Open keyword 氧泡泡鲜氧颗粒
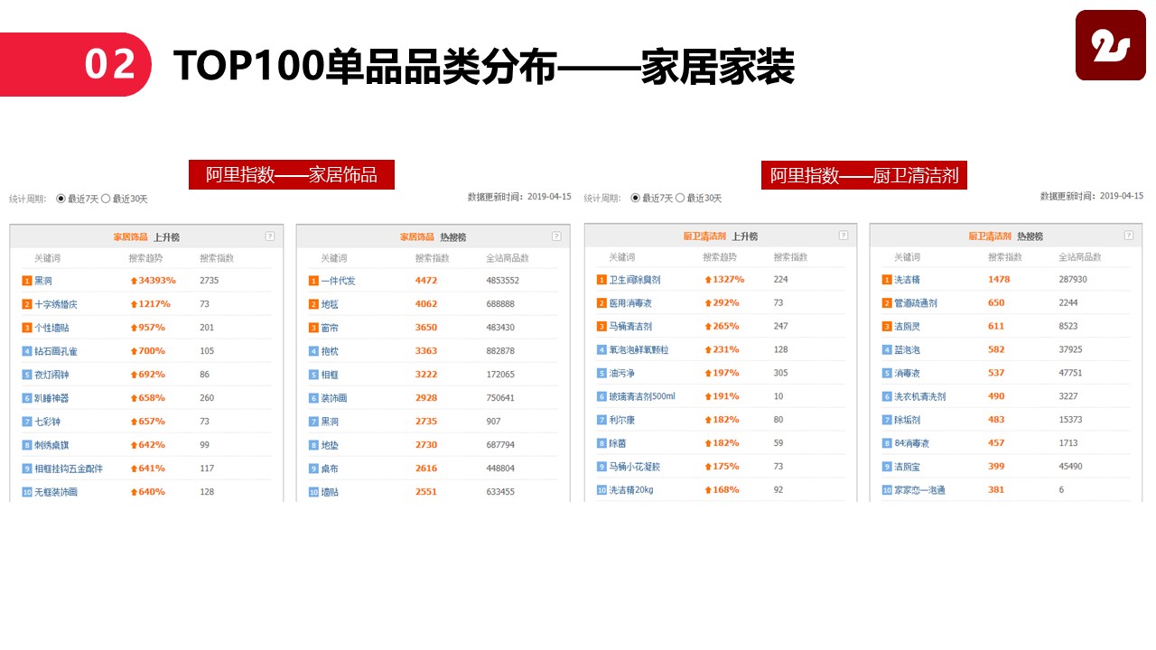 pyautogui.click(x=639, y=350)
